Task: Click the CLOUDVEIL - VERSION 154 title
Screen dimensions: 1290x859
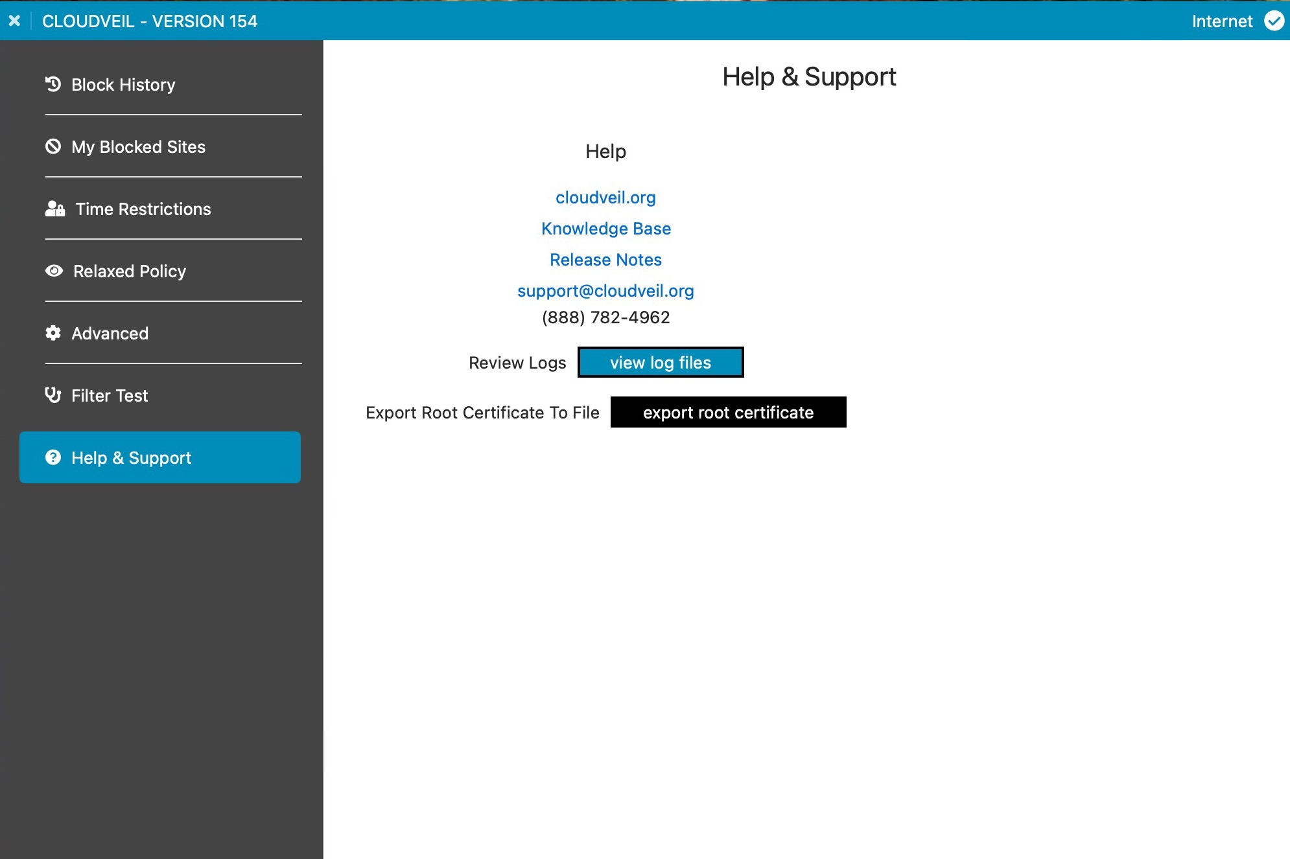Action: [150, 21]
